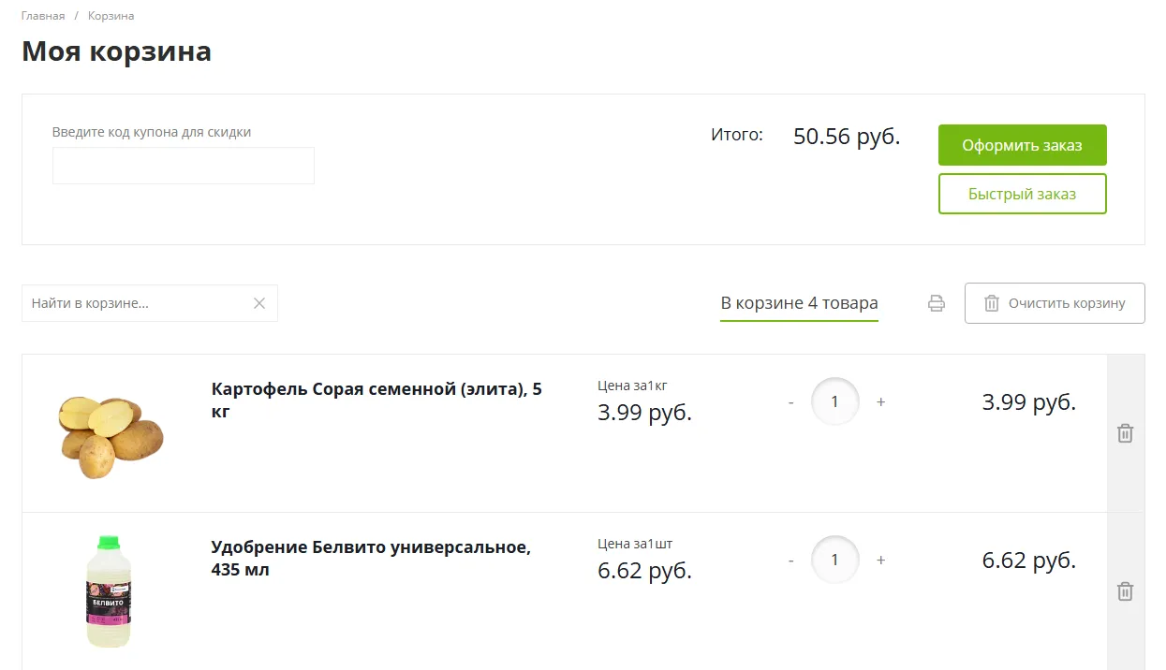The width and height of the screenshot is (1166, 670).
Task: Open the potato product image
Action: point(111,434)
